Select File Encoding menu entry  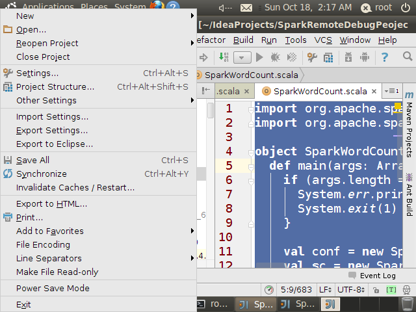click(98, 244)
